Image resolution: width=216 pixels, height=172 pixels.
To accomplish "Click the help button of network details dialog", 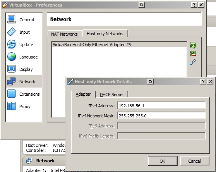I will [x=203, y=82].
